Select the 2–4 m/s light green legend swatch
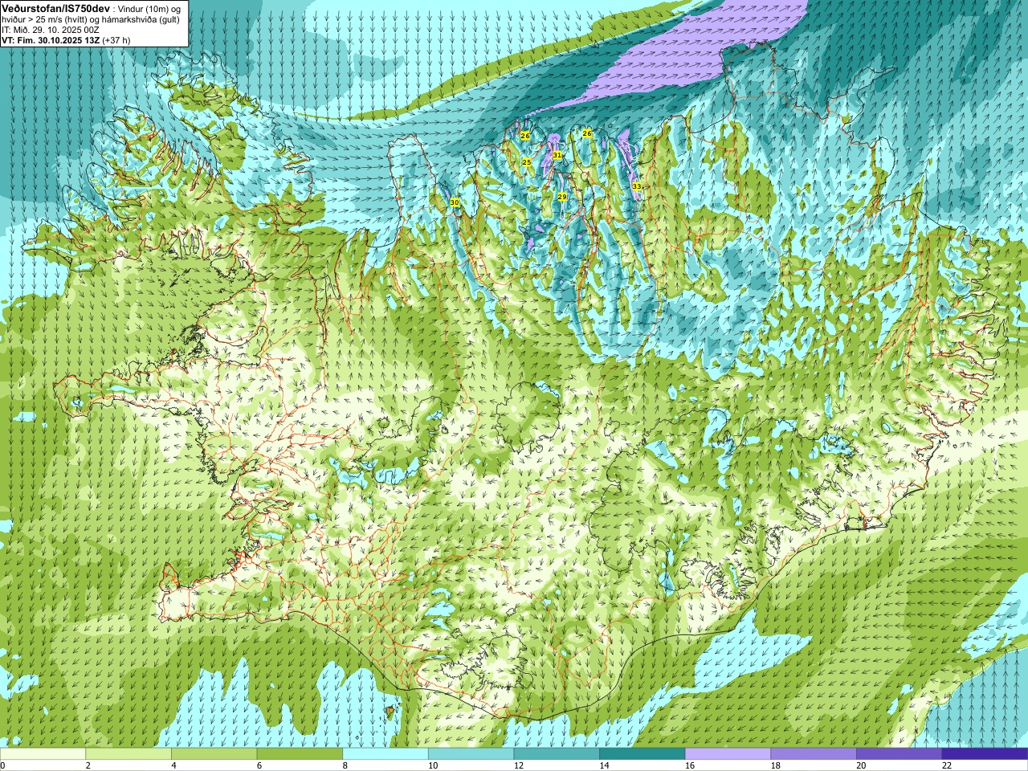 (x=128, y=754)
